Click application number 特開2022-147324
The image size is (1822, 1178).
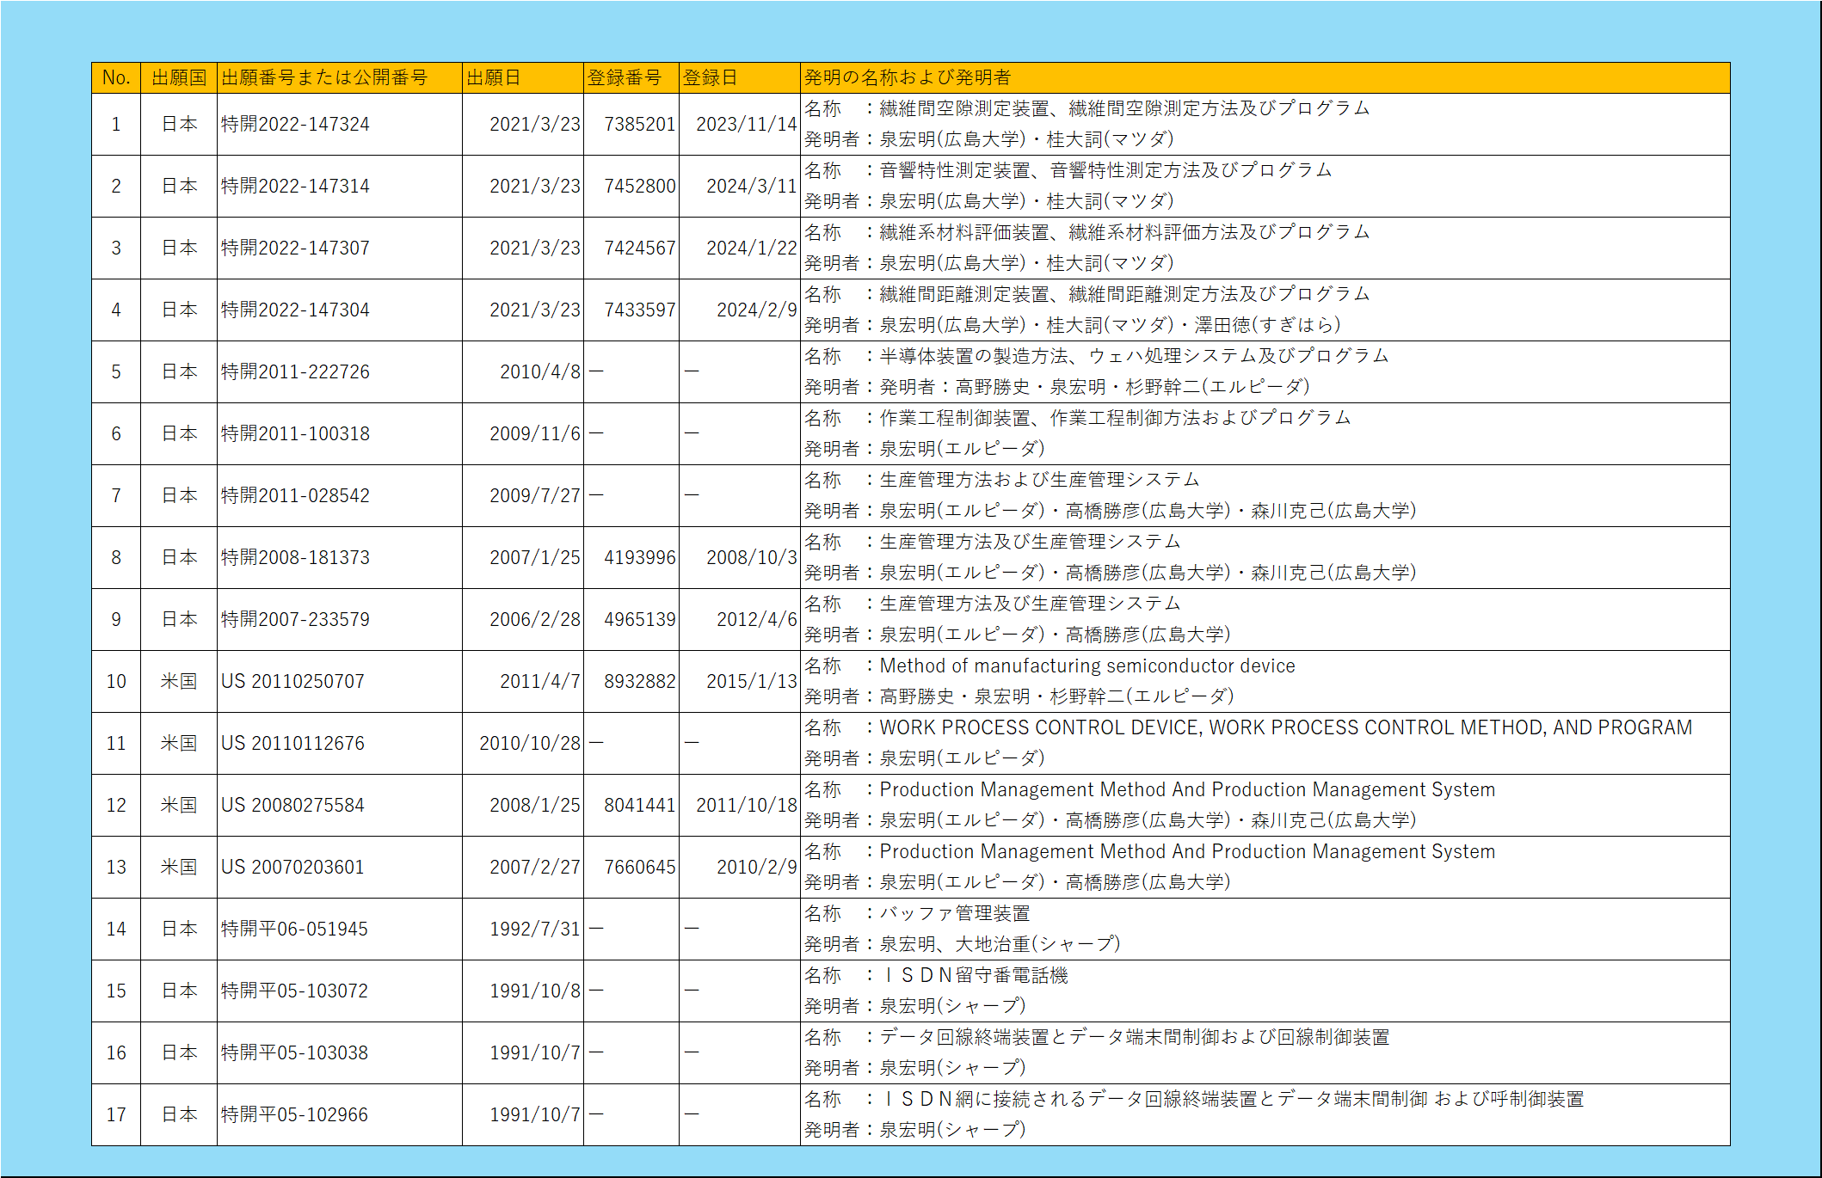coord(295,124)
